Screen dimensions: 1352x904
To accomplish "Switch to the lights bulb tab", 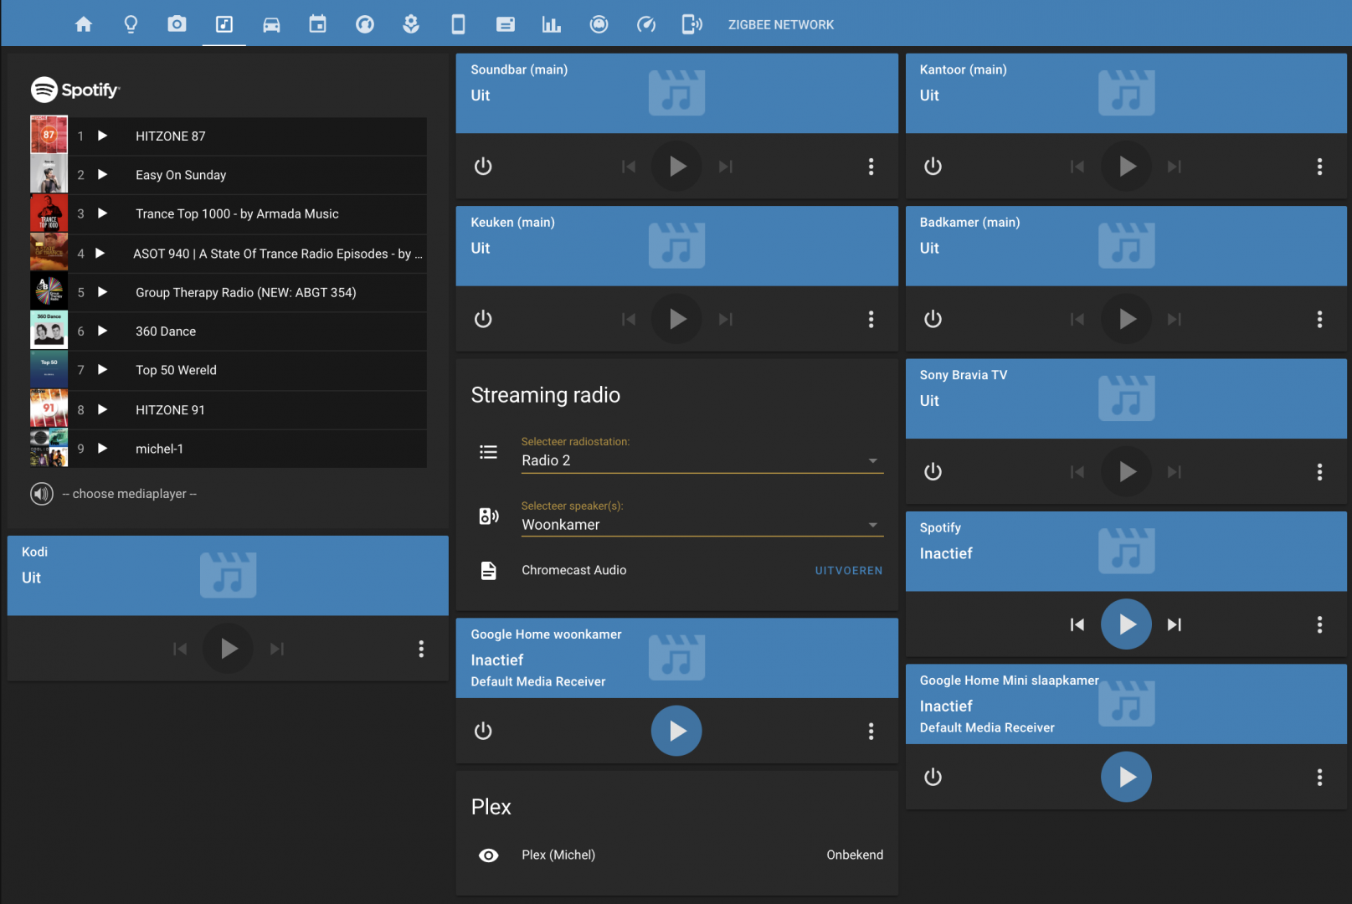I will click(x=131, y=24).
